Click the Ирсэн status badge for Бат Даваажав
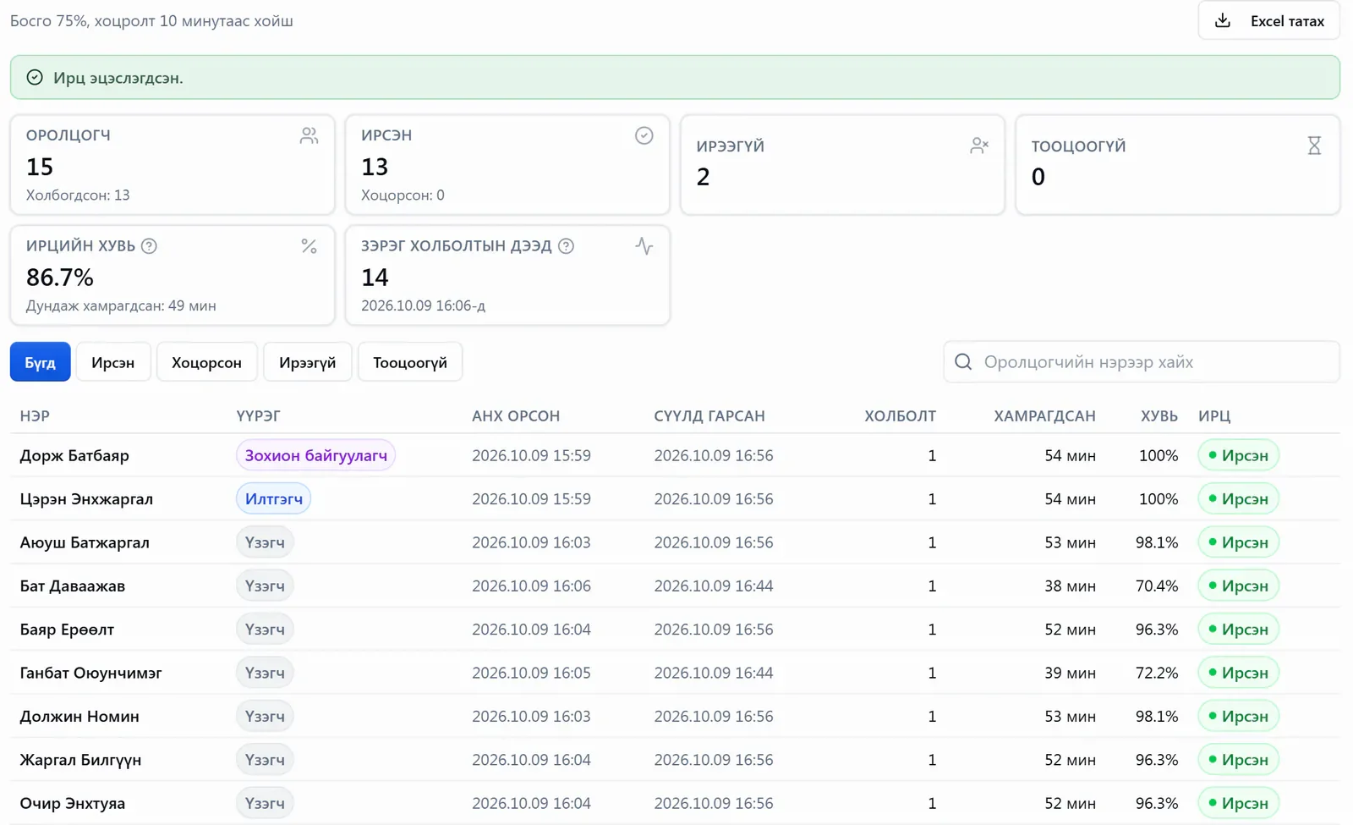Screen dimensions: 1353x825 (x=1238, y=586)
